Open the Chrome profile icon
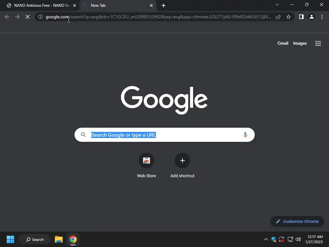This screenshot has height=247, width=329. [x=312, y=17]
